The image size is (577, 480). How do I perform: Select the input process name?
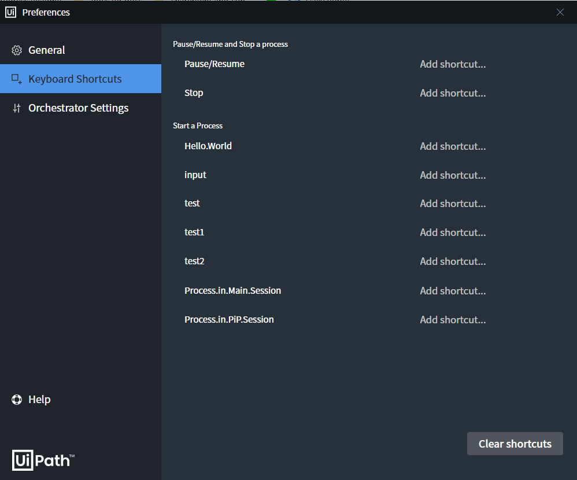(x=195, y=175)
